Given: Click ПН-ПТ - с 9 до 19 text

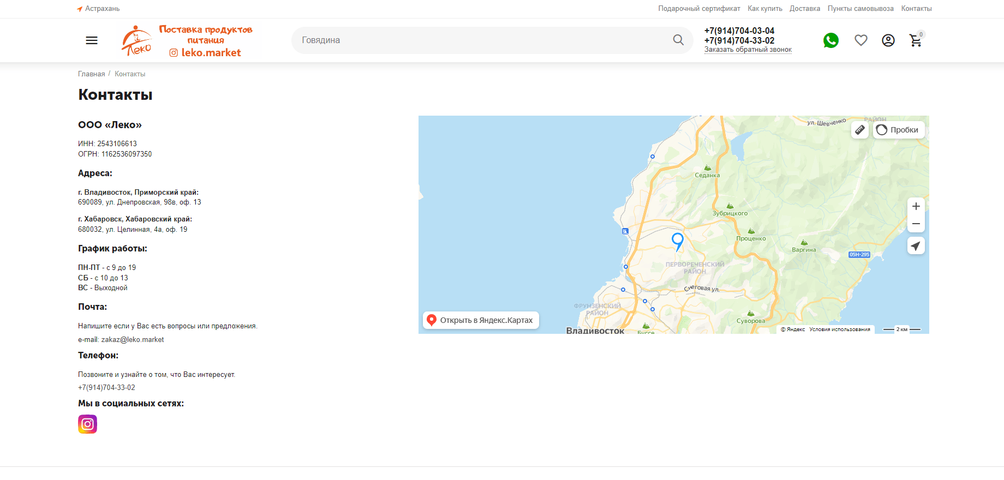Looking at the screenshot, I should click(x=107, y=268).
